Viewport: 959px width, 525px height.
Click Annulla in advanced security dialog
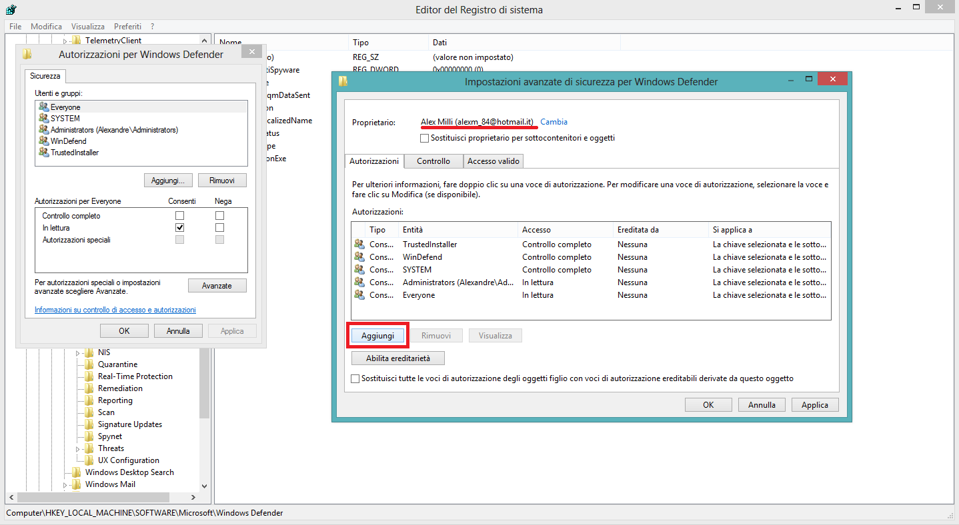[762, 404]
